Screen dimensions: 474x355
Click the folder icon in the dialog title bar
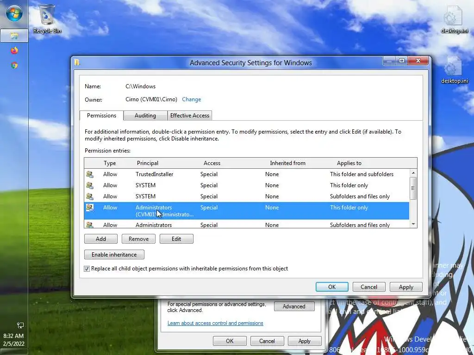click(x=77, y=62)
